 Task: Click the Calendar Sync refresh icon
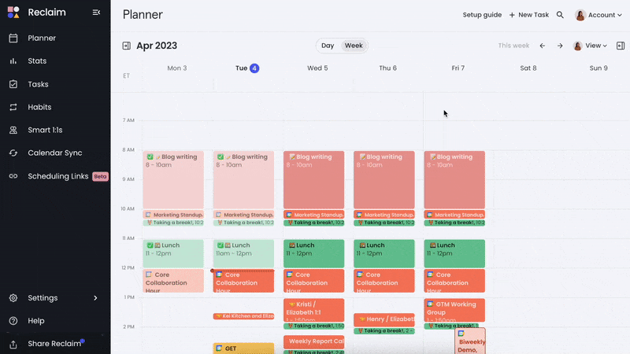point(13,153)
